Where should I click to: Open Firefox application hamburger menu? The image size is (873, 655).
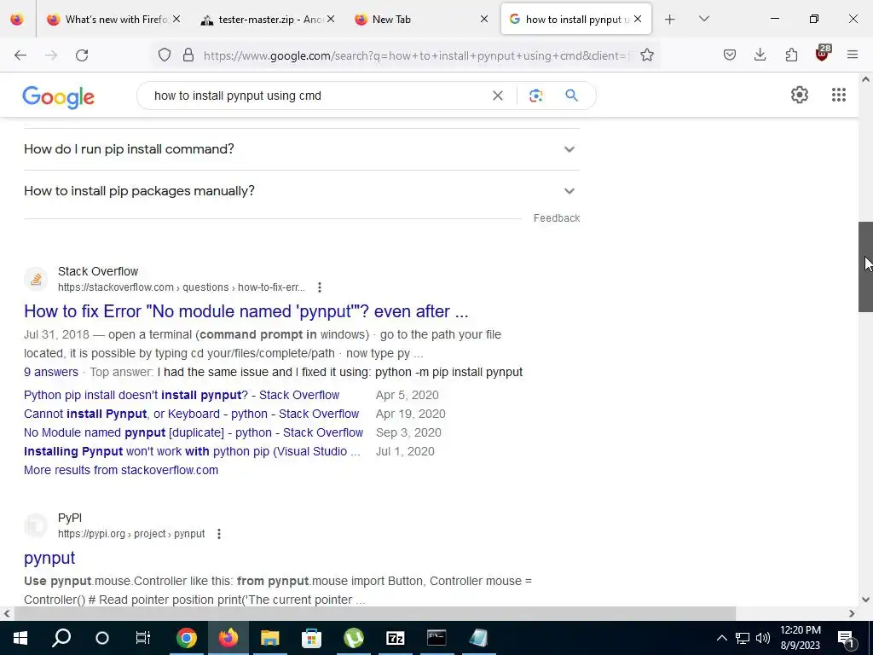853,55
